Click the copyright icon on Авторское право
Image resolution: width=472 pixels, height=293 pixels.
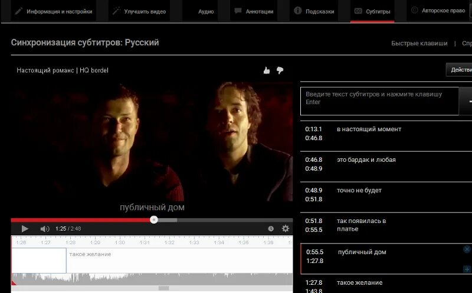pyautogui.click(x=415, y=10)
